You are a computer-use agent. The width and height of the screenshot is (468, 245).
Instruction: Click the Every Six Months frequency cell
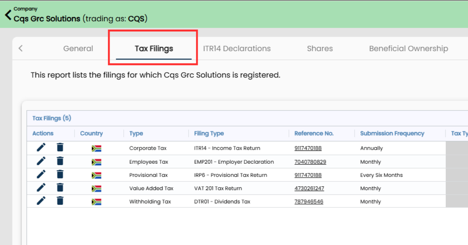[381, 175]
